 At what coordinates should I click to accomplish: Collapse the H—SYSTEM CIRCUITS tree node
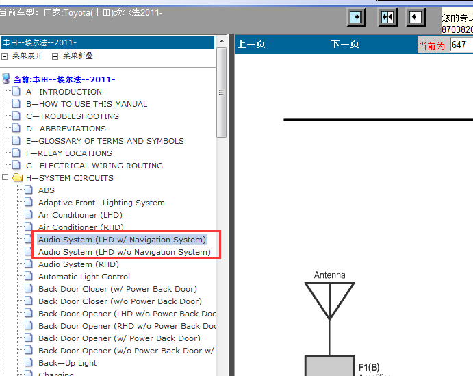pyautogui.click(x=5, y=177)
